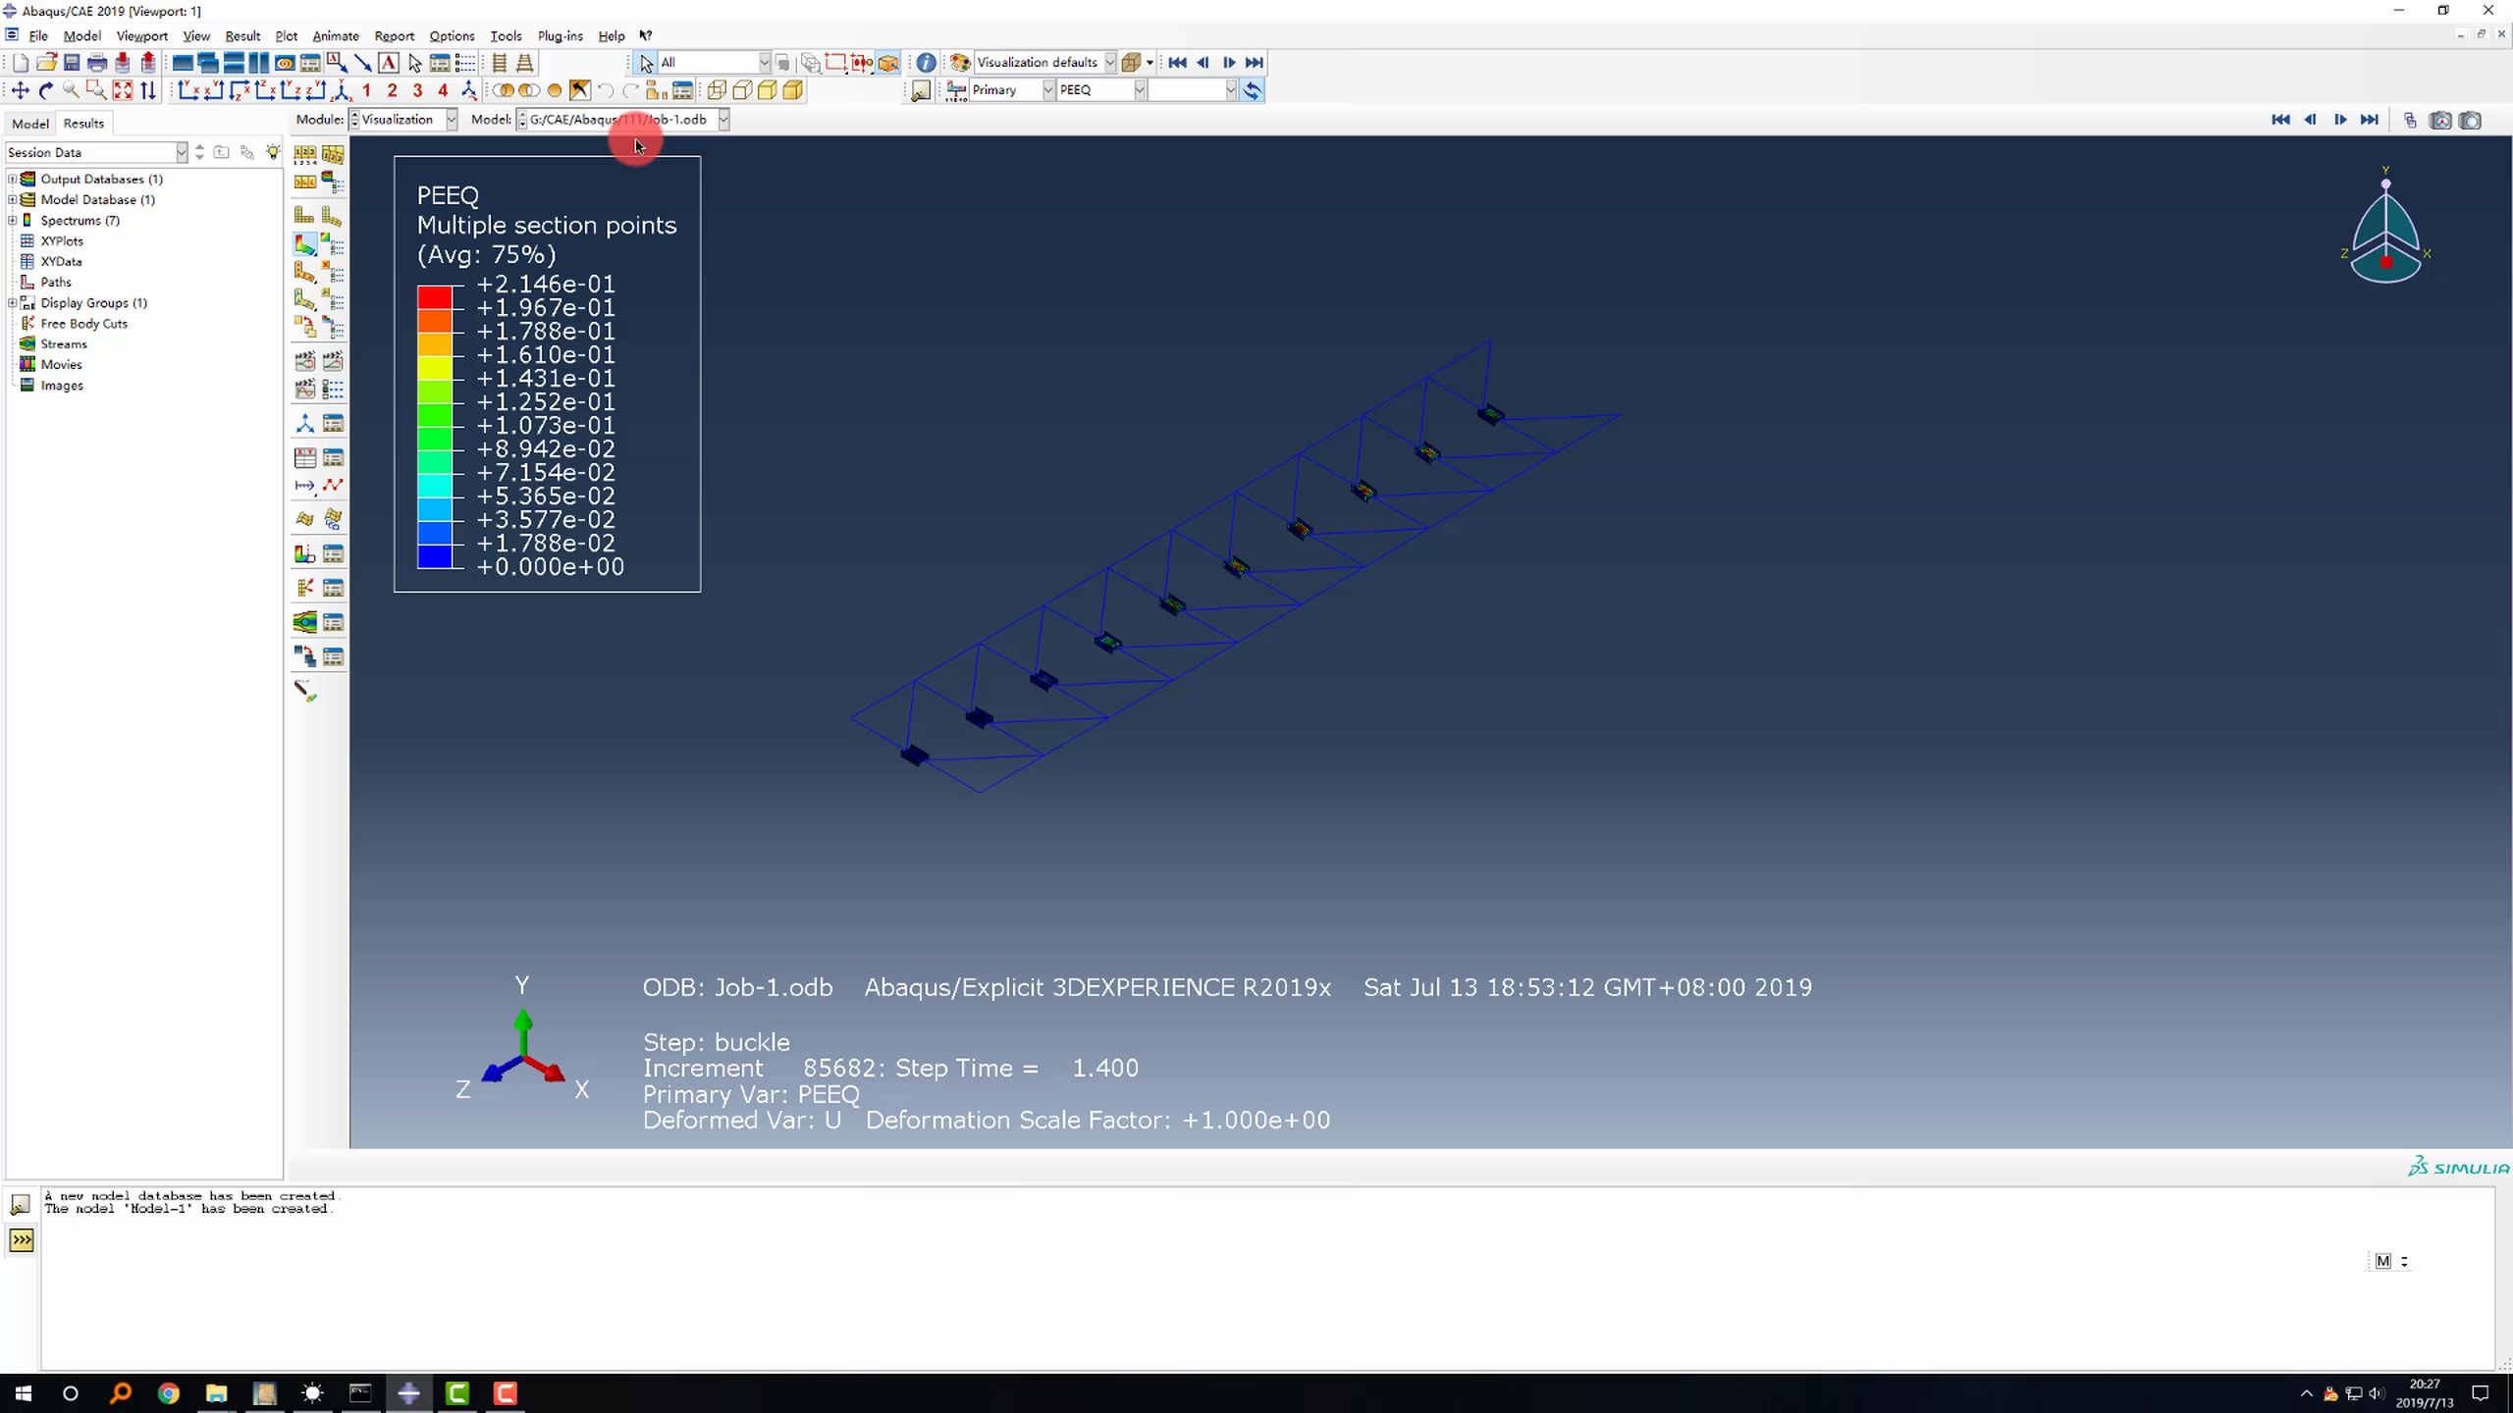Image resolution: width=2513 pixels, height=1413 pixels.
Task: Select the Pan View tool
Action: coord(20,90)
